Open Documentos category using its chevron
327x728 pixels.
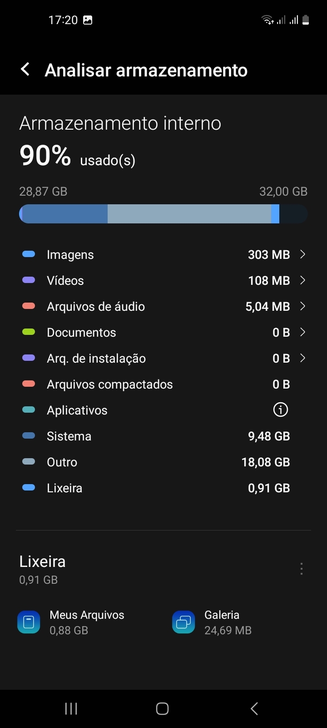click(303, 332)
